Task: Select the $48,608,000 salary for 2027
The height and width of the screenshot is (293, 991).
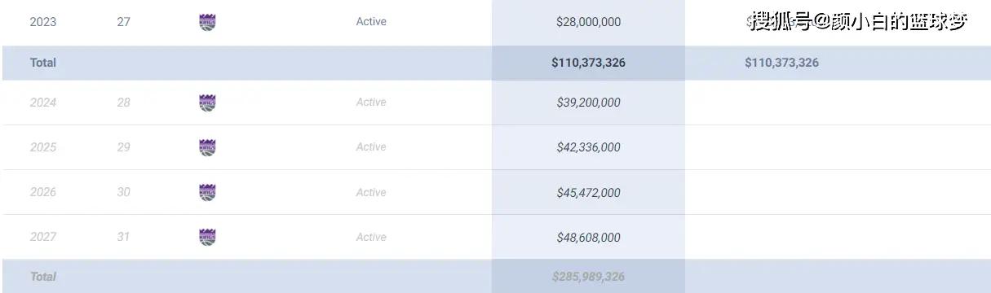Action: (x=588, y=238)
